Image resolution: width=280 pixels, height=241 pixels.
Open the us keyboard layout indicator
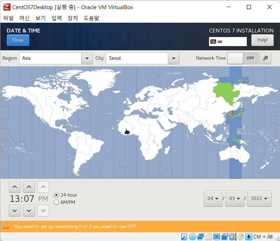[x=228, y=42]
